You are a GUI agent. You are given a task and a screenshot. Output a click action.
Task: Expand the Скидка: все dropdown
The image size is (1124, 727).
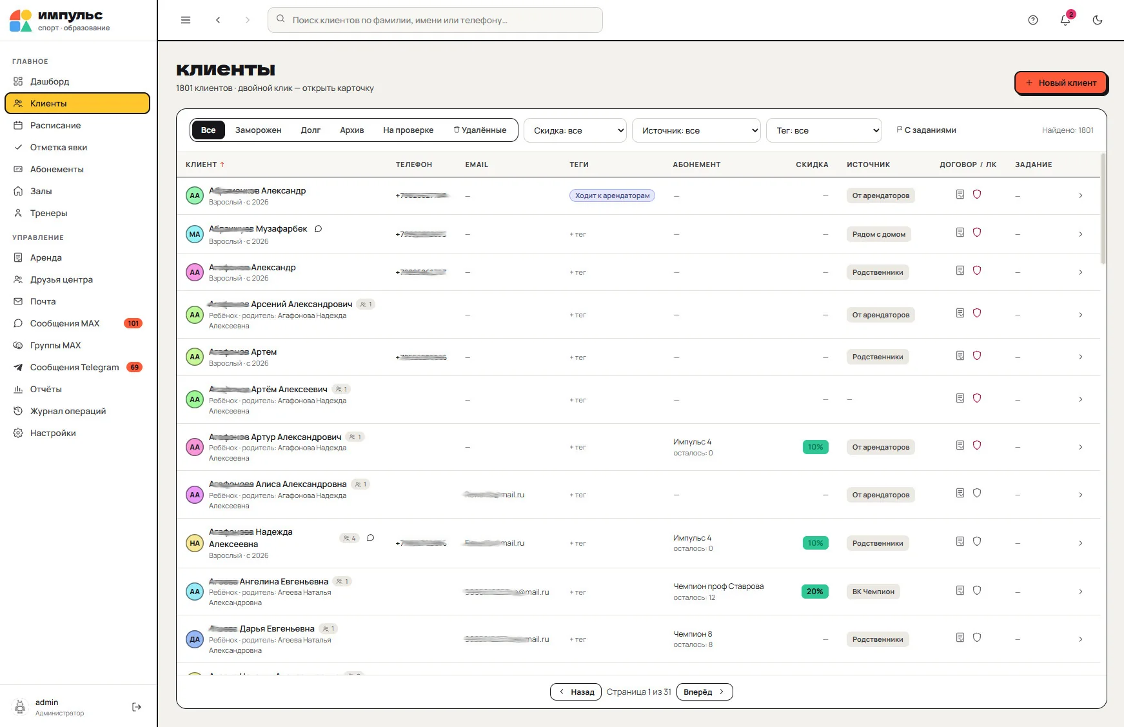(575, 130)
